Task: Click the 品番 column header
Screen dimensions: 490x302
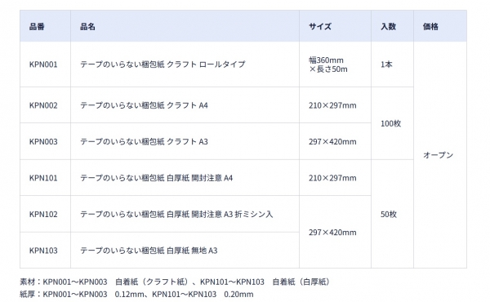Action: pos(37,27)
